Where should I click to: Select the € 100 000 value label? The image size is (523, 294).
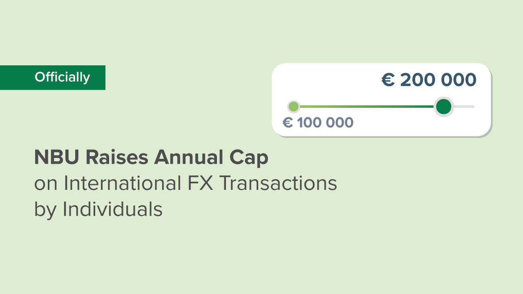318,122
